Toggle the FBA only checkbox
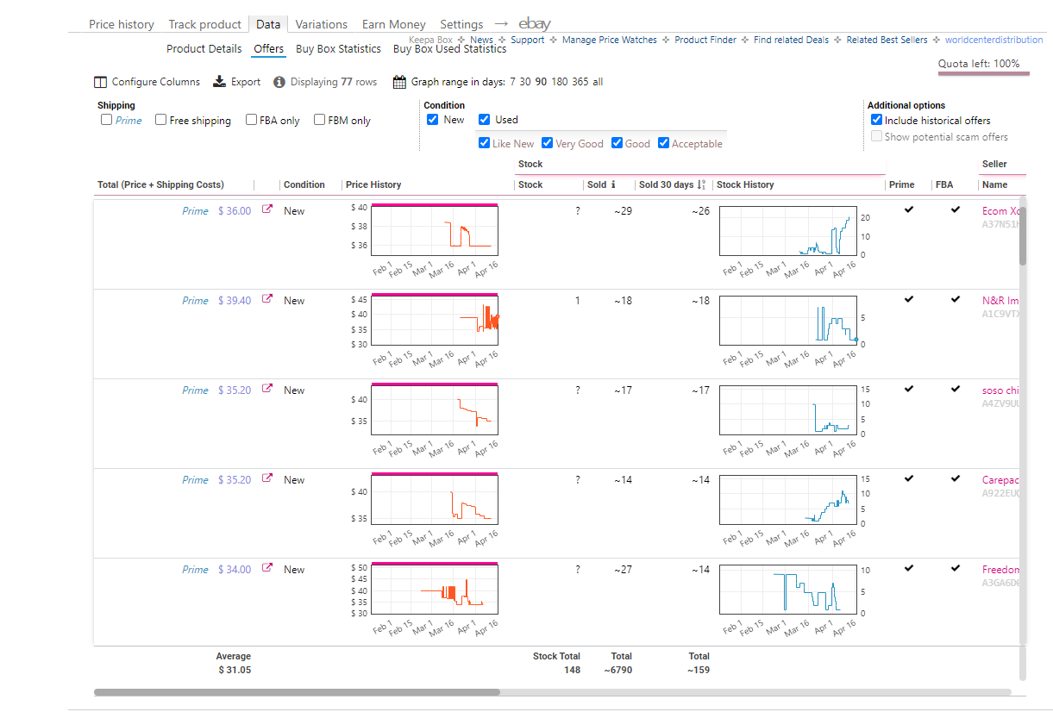1053x712 pixels. coord(252,120)
